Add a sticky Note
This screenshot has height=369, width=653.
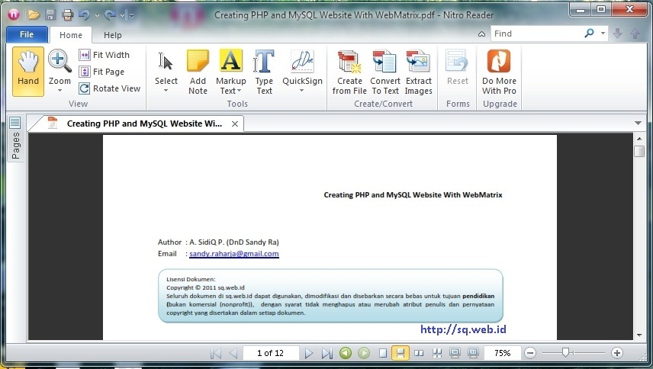tap(198, 72)
